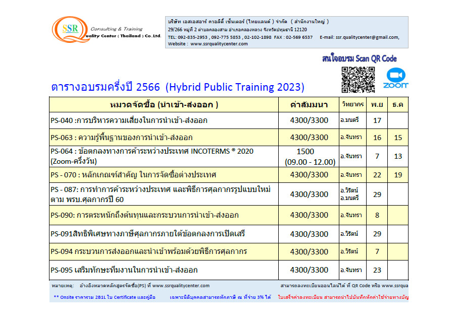Click the "พ.ย" column header
Viewport: 457px width, 325px height.
pos(377,105)
